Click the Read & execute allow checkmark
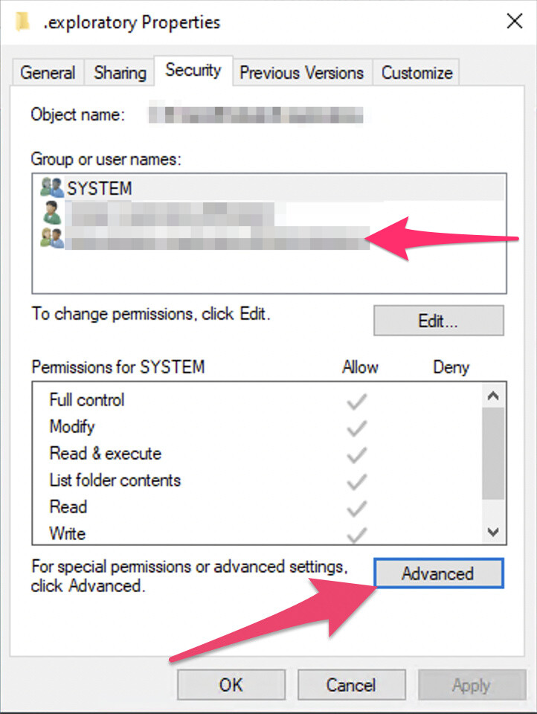 coord(356,454)
